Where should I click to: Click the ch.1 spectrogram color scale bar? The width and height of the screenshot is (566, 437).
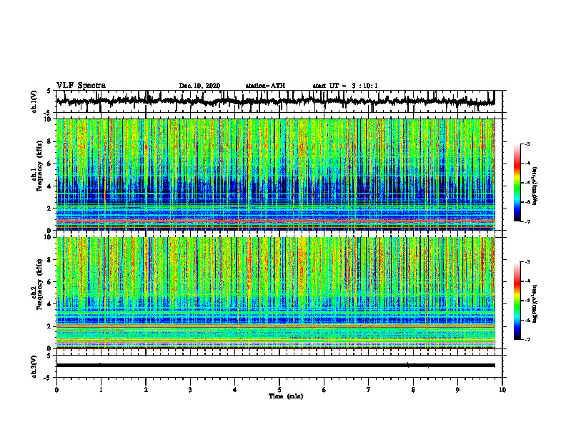coord(517,183)
